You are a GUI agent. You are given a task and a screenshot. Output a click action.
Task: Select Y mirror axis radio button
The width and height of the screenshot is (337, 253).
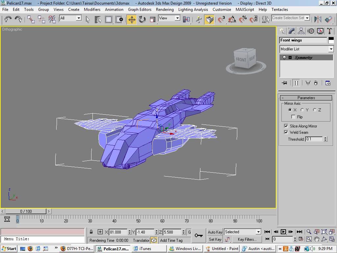tap(302, 110)
